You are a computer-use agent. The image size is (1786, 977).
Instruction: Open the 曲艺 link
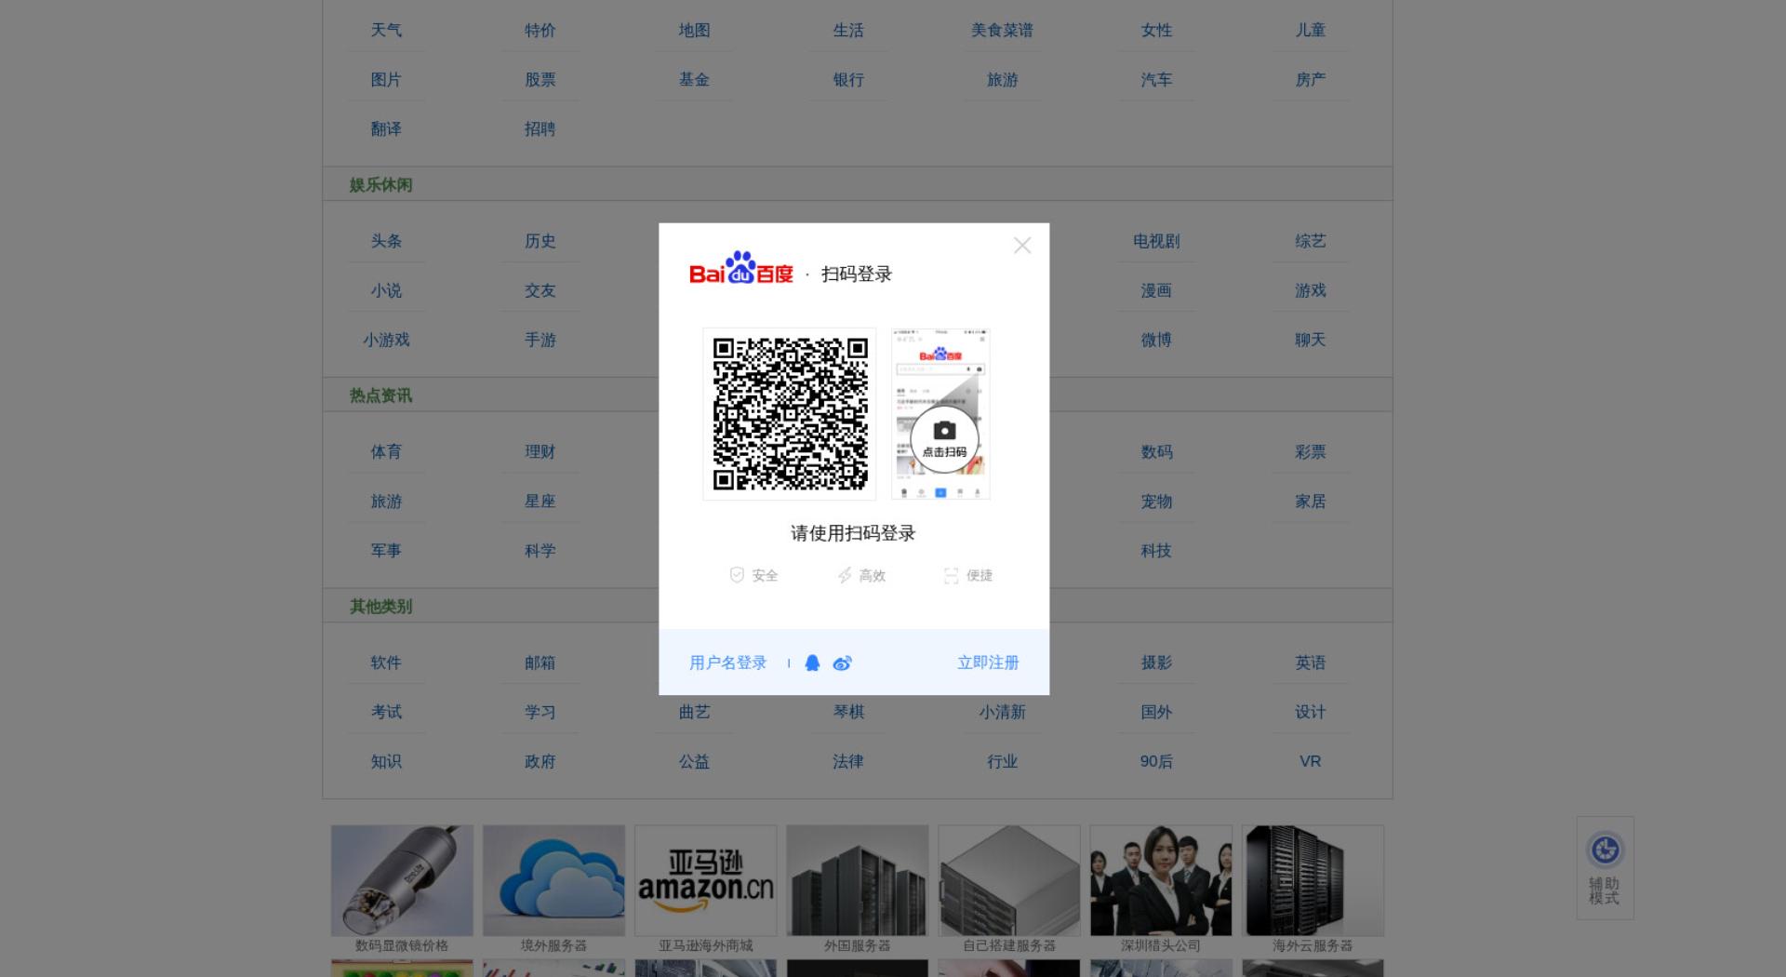[x=694, y=712]
